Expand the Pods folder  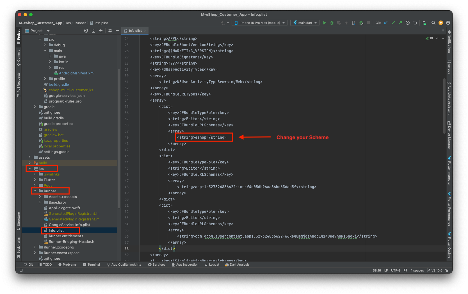click(35, 185)
